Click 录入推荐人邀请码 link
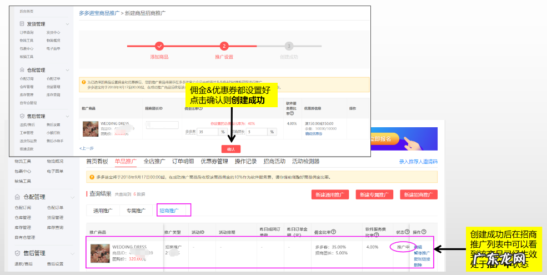 (418, 162)
